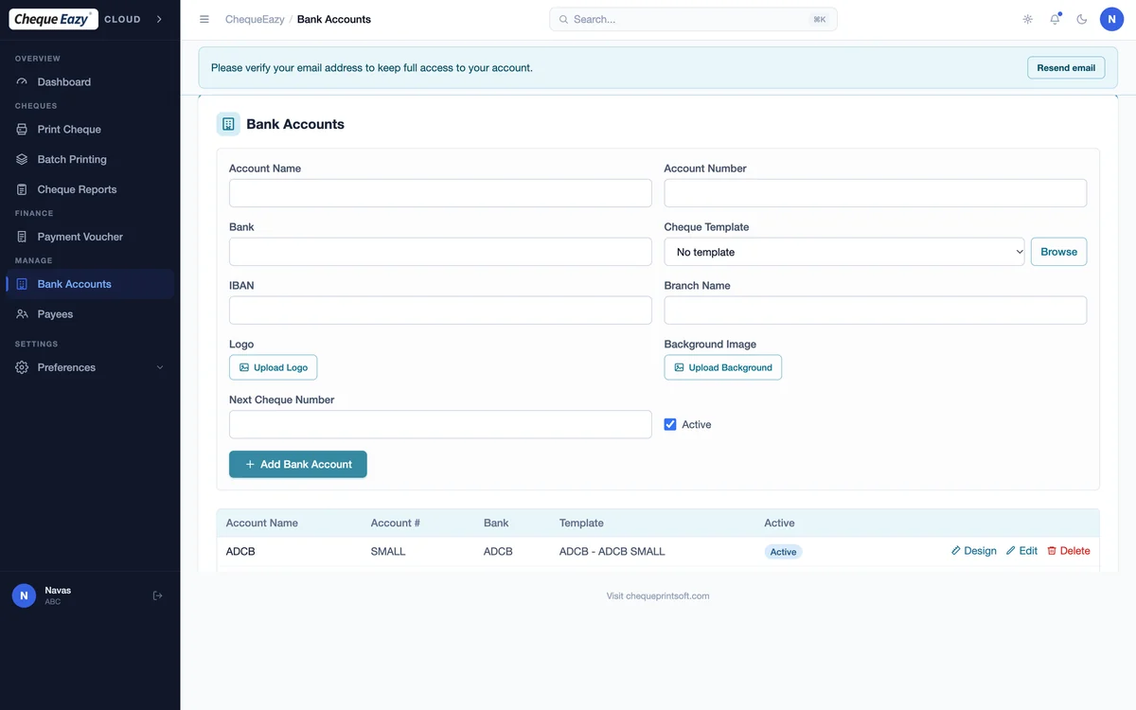Click the SMALL account number cell
The image size is (1136, 710).
point(388,551)
